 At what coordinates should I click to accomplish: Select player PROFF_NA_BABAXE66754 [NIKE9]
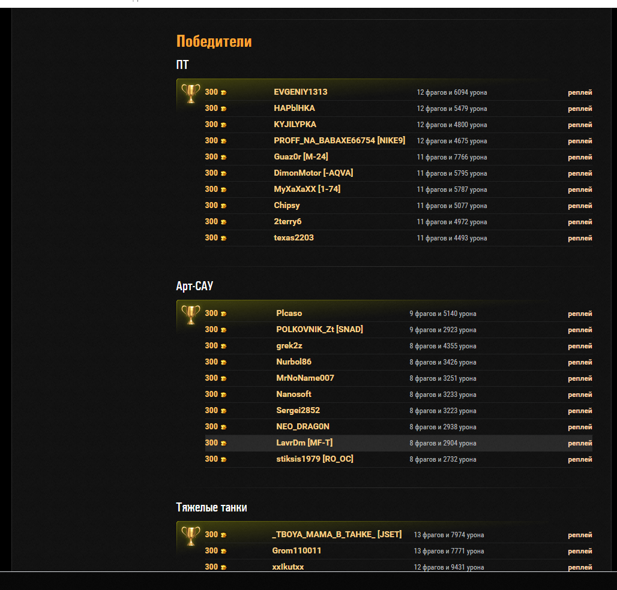pyautogui.click(x=339, y=140)
